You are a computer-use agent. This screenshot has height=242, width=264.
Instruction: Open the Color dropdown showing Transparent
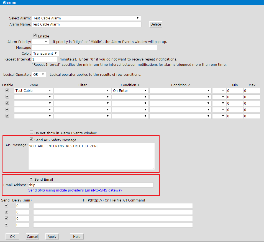(x=45, y=53)
